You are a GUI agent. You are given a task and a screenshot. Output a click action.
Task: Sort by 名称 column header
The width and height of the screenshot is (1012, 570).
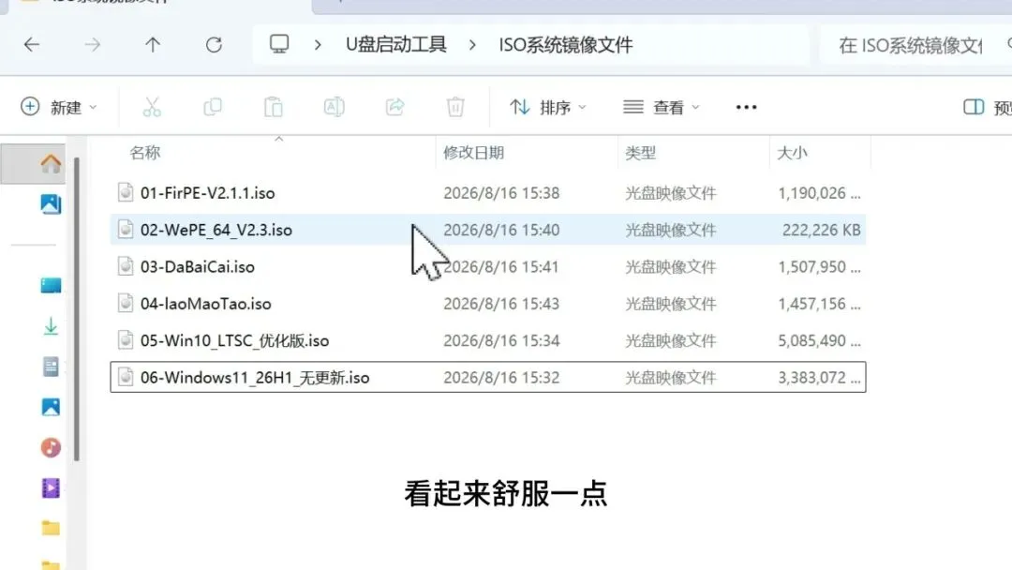144,153
